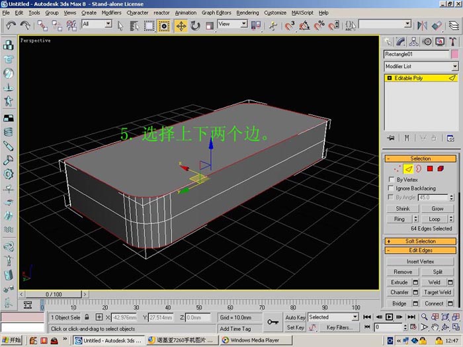Toggle 3D Snaps magnet icon
The image size is (463, 347).
click(x=290, y=26)
